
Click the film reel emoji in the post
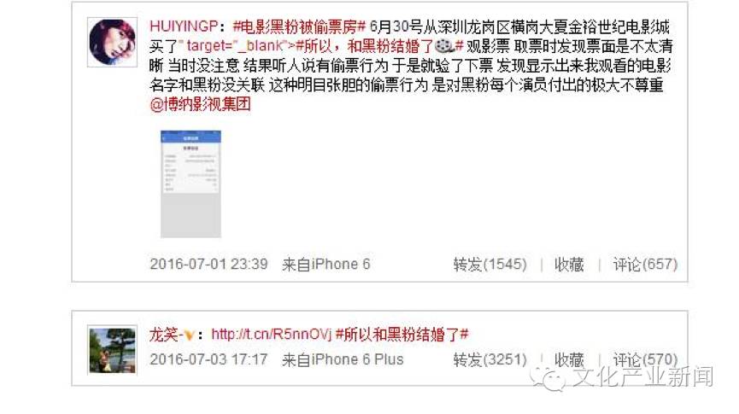click(x=444, y=46)
